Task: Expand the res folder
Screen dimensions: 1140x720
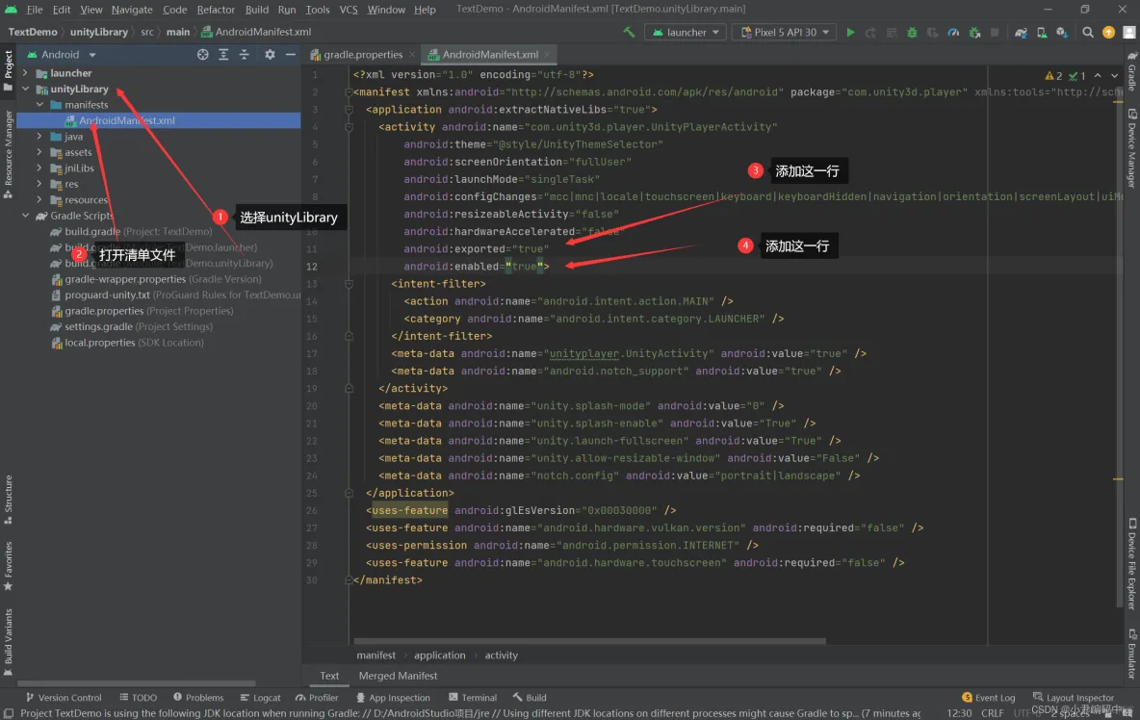Action: pos(40,184)
